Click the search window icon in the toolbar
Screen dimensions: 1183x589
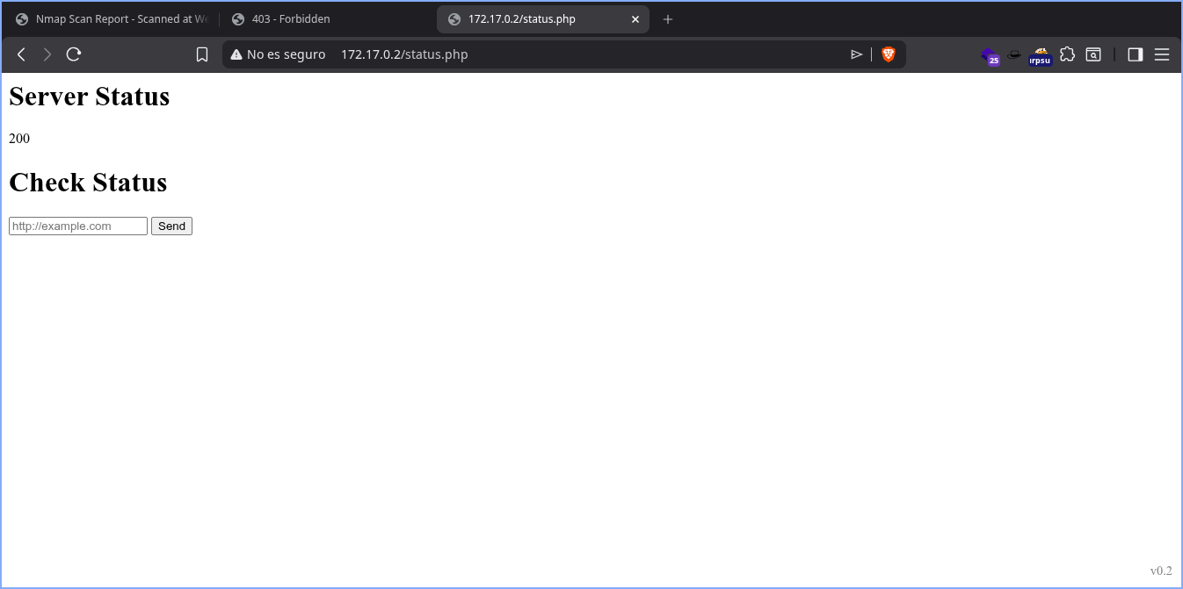tap(1092, 54)
